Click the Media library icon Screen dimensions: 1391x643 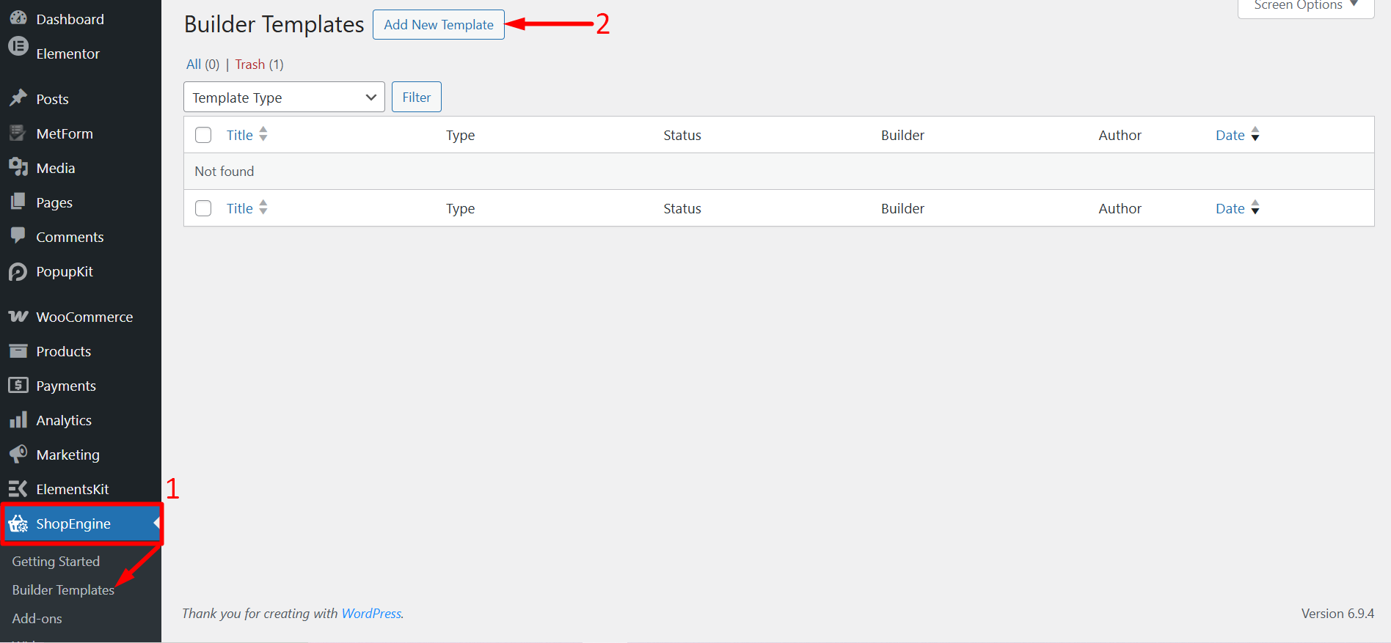[x=18, y=167]
